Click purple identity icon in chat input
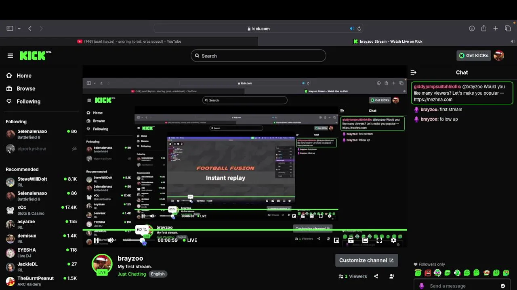Viewport: 517px width, 290px height. point(422,286)
